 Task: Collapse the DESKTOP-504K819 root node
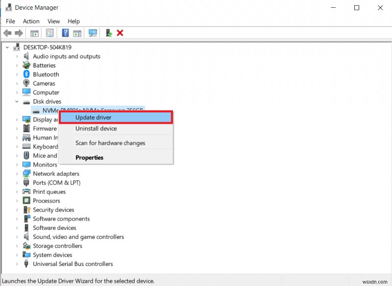click(x=7, y=47)
